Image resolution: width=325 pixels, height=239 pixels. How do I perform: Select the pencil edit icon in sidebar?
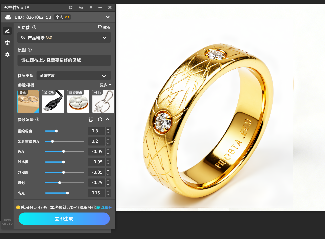7,31
